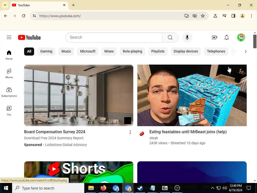This screenshot has height=193, width=257.
Task: Click the install app icon in address bar
Action: [x=186, y=16]
